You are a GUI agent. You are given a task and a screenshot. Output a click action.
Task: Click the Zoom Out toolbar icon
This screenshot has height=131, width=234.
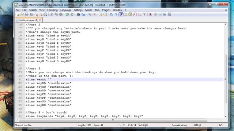(94, 15)
